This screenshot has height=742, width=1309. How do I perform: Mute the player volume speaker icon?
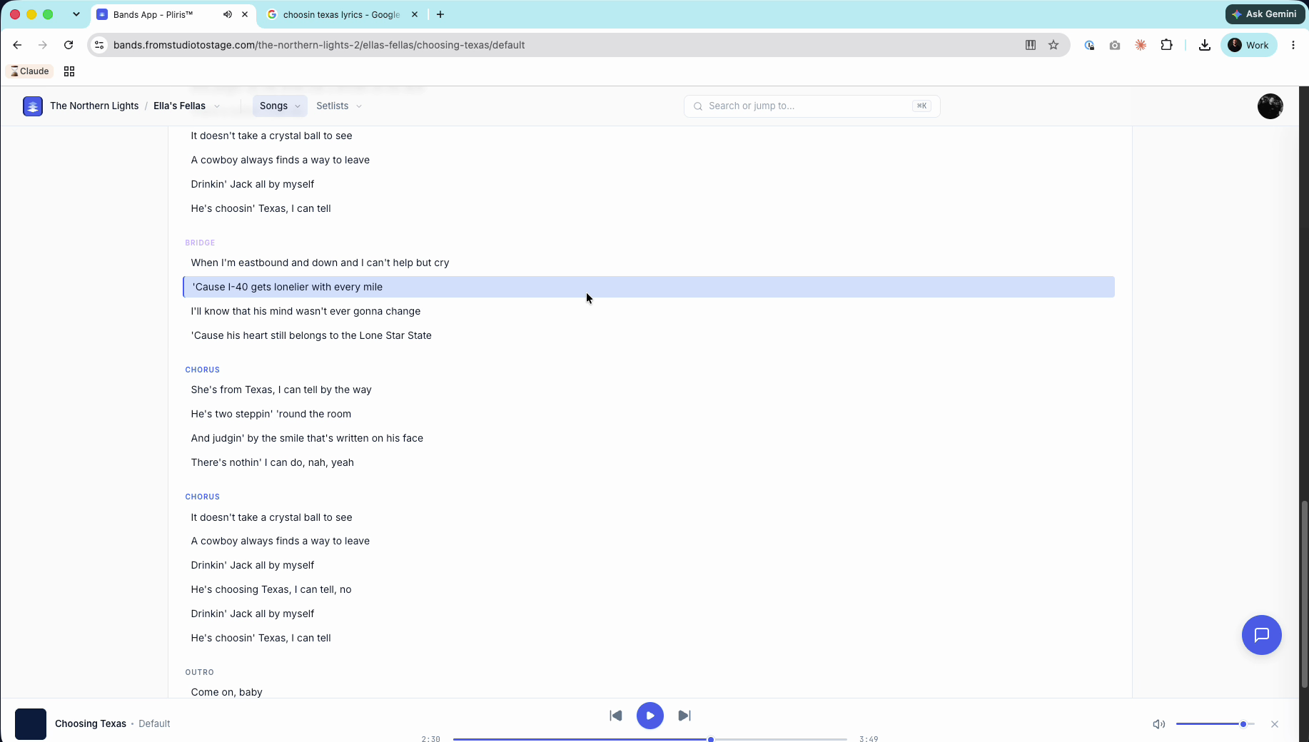point(1159,724)
